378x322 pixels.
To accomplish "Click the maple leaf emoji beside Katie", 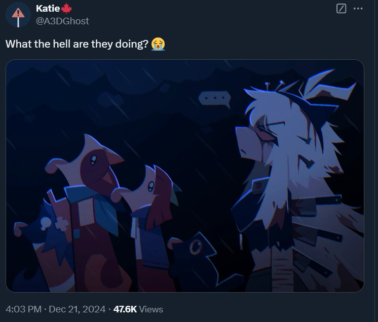I will click(x=66, y=9).
